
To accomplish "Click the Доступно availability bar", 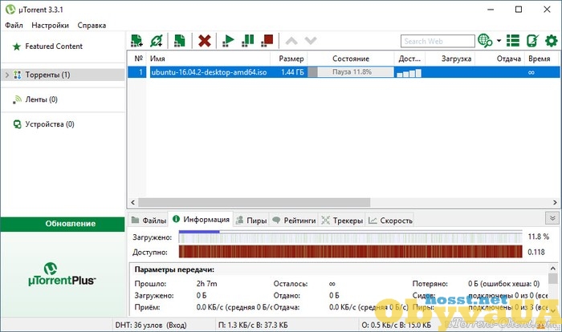I will [351, 252].
